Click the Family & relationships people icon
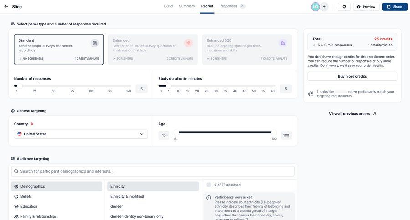410x220 pixels. coord(16,216)
